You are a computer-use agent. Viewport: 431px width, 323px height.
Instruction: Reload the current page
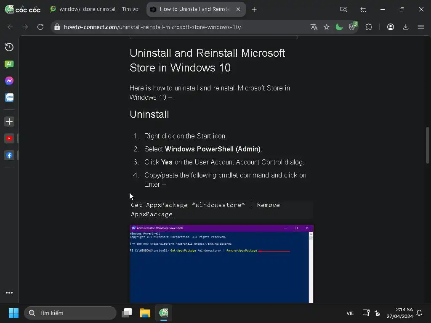(x=40, y=27)
